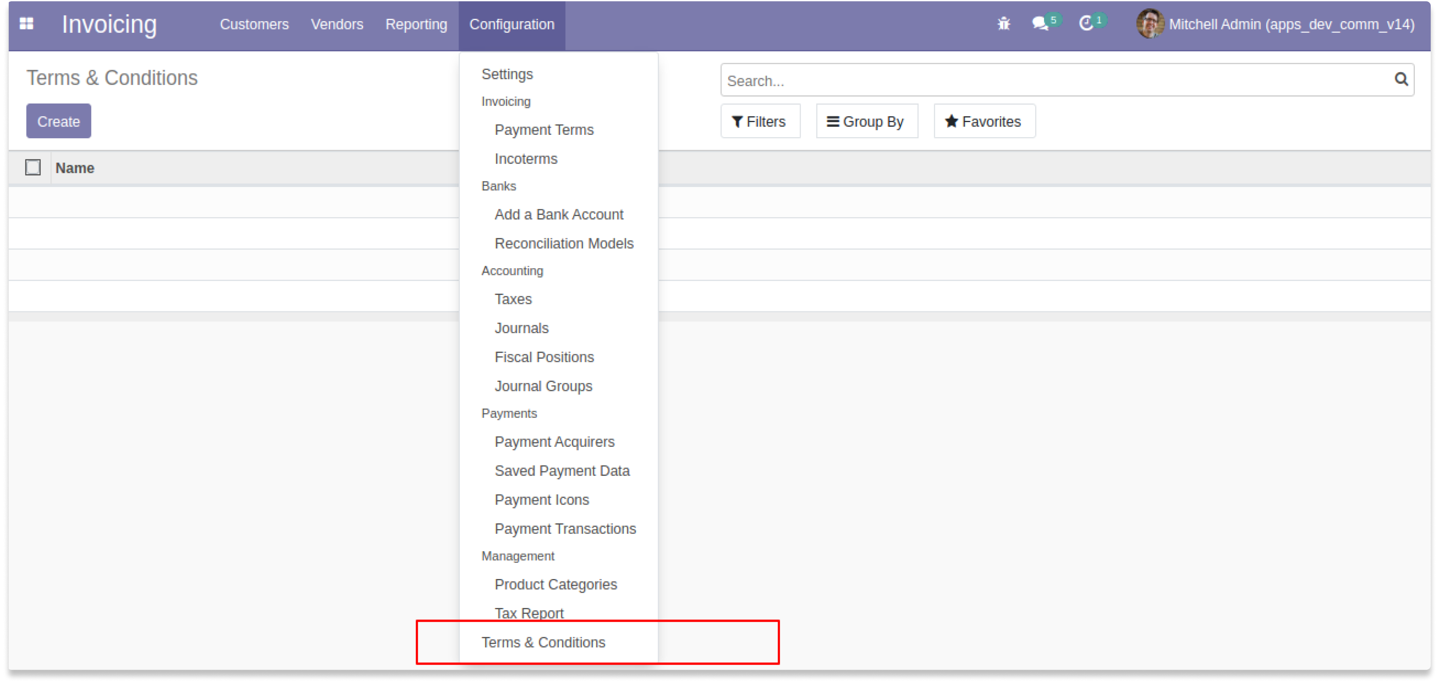Tick the select-all checkbox beside Name
The image size is (1436, 681).
pyautogui.click(x=33, y=167)
